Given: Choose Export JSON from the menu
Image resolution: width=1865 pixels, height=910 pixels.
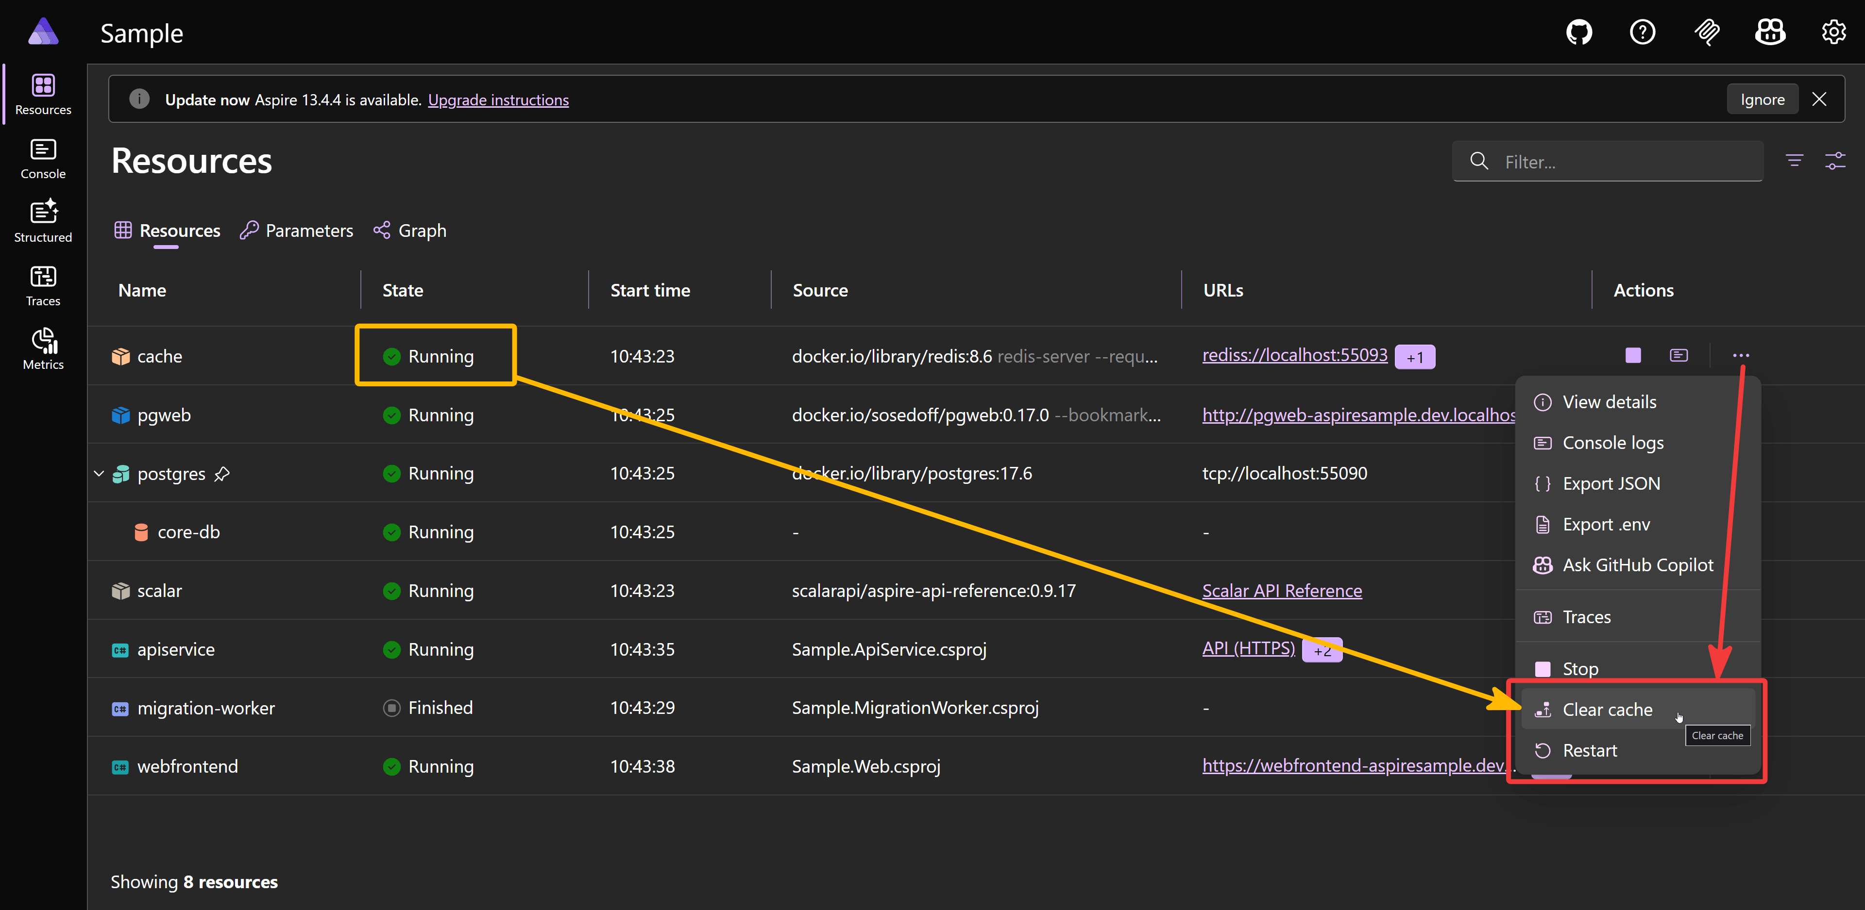Looking at the screenshot, I should pos(1638,483).
